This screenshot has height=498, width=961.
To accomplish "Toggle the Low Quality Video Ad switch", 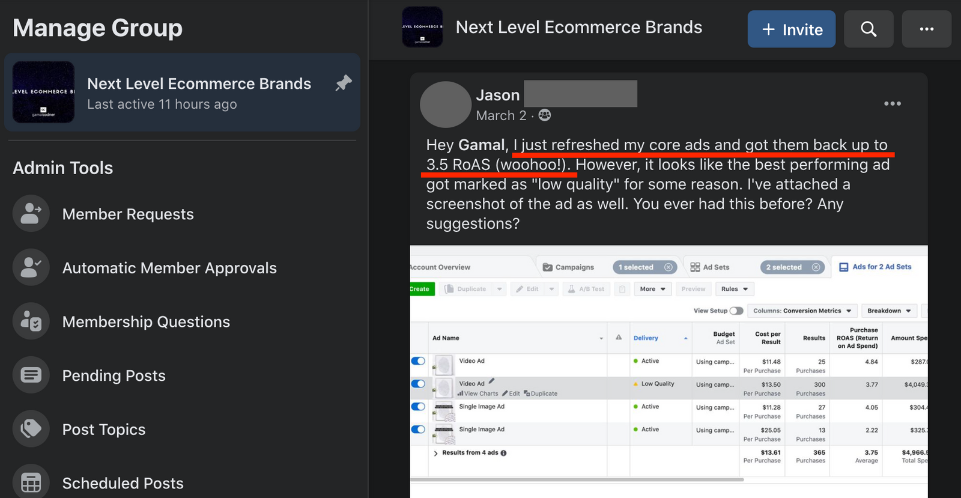I will pos(418,384).
